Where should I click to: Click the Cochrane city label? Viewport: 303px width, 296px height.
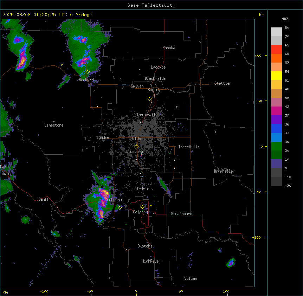[113, 200]
